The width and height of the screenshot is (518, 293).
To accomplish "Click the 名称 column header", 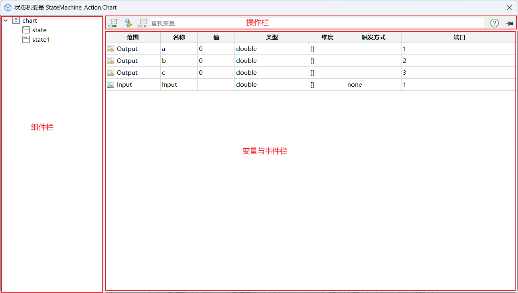I will 179,37.
